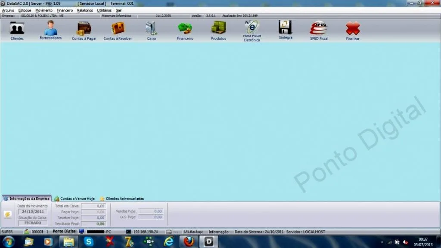Click the Data do Movimento date field

click(33, 211)
